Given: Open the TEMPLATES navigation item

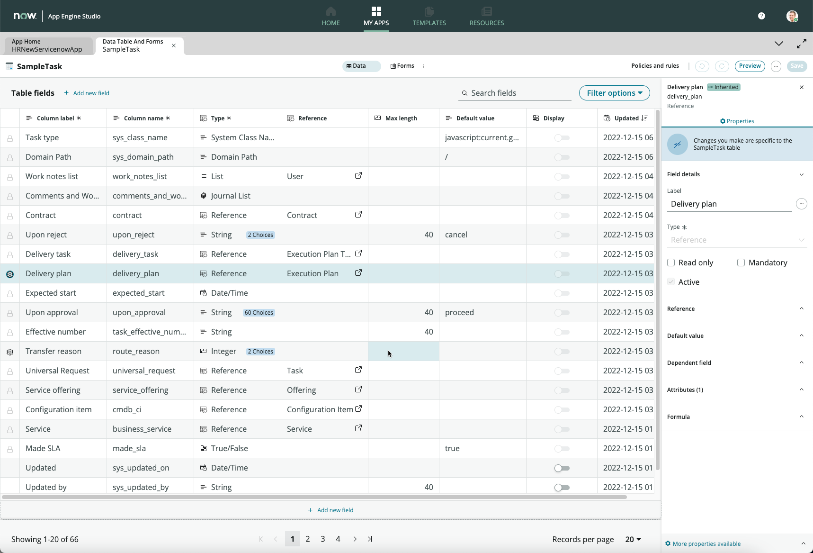Looking at the screenshot, I should tap(429, 16).
